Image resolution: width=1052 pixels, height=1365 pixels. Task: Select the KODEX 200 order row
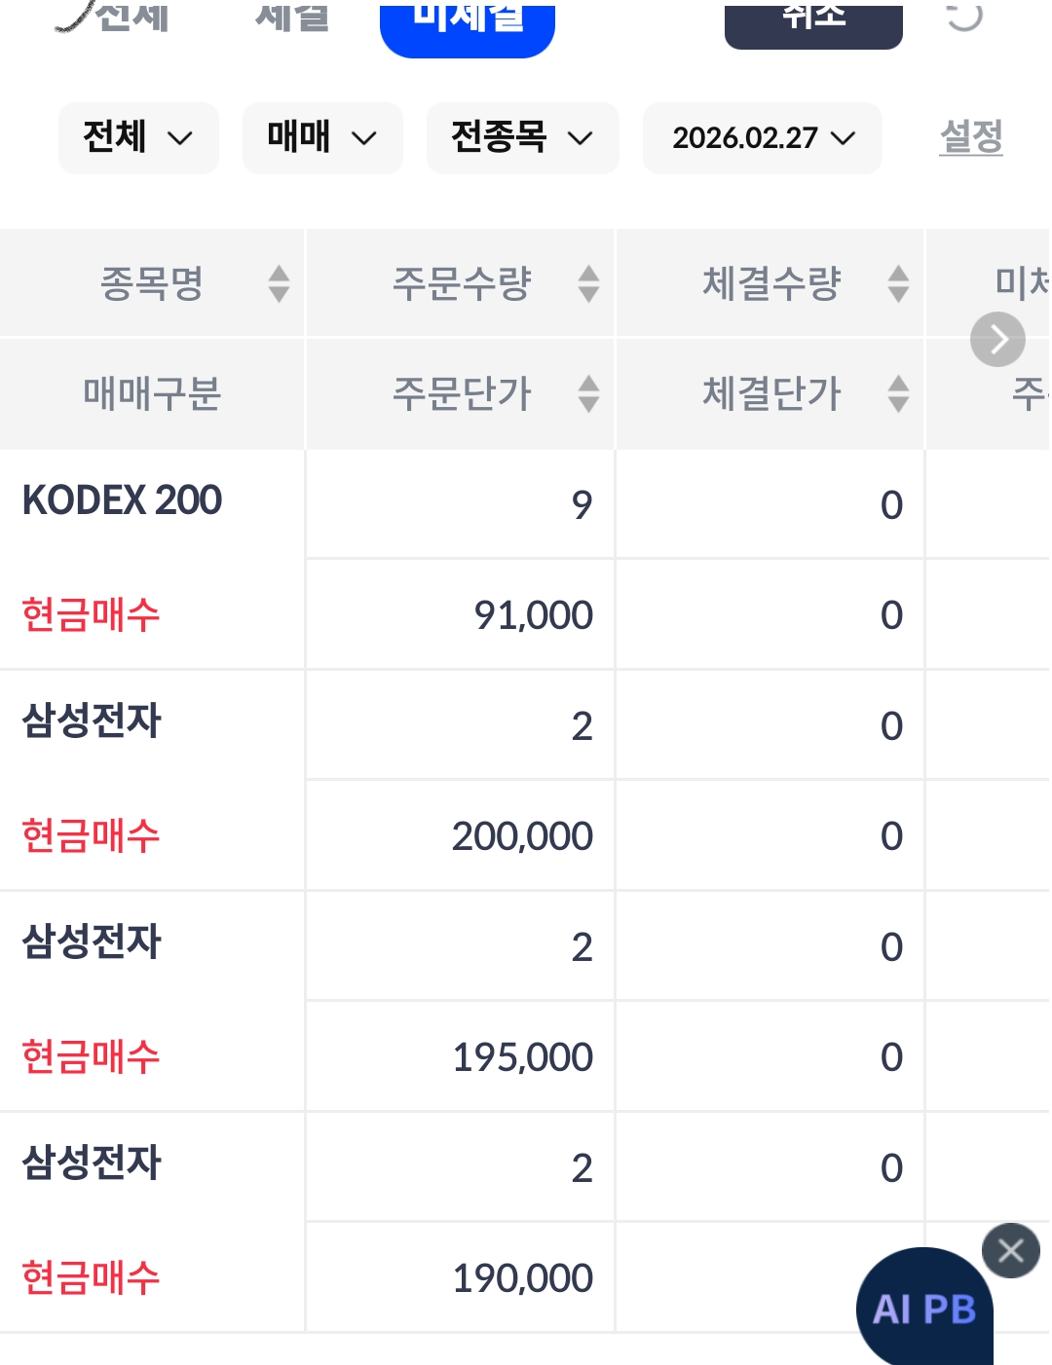click(x=123, y=501)
